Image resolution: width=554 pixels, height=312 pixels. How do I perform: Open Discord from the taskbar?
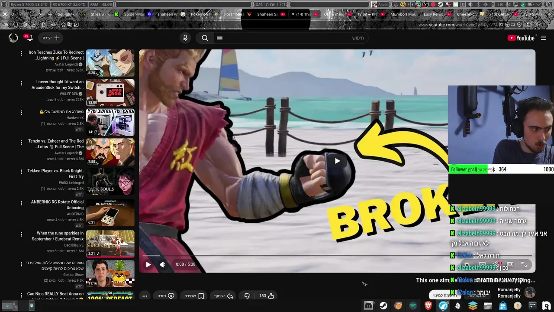(x=368, y=306)
